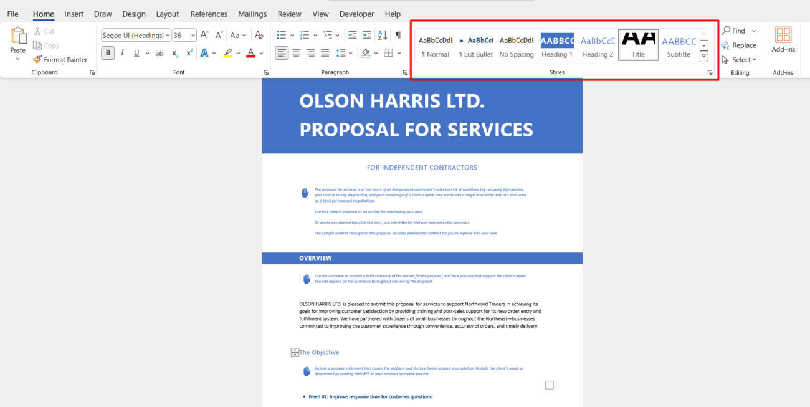810x407 pixels.
Task: Open the Find options dropdown arrow
Action: coord(753,31)
